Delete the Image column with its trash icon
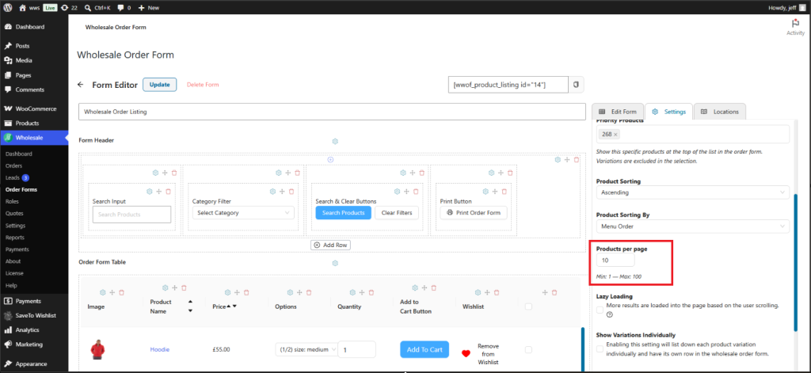The width and height of the screenshot is (811, 373). [121, 292]
